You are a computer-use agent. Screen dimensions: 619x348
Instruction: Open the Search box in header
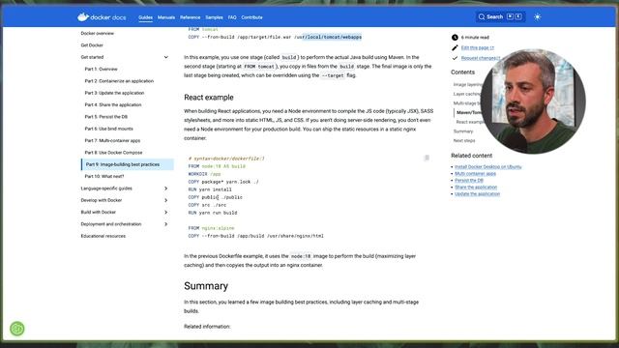pyautogui.click(x=500, y=17)
